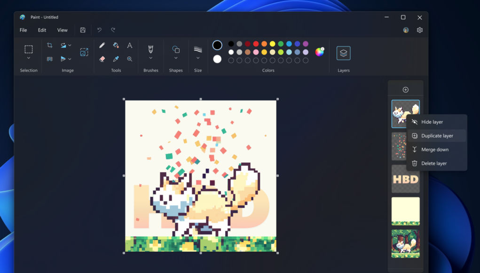
Task: Click the Undo arrow
Action: [99, 30]
